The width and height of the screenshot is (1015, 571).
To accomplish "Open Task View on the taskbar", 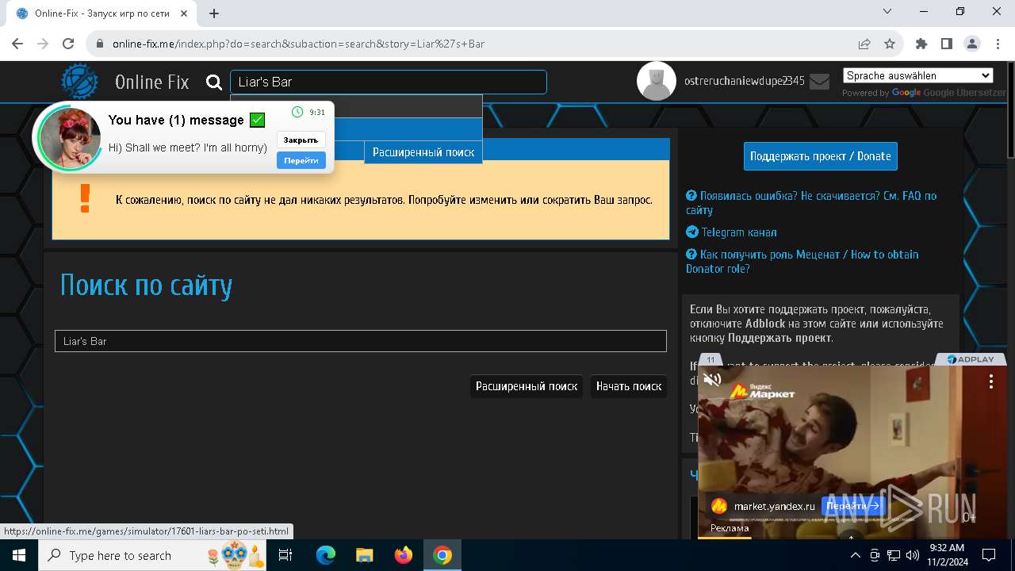I will click(286, 555).
